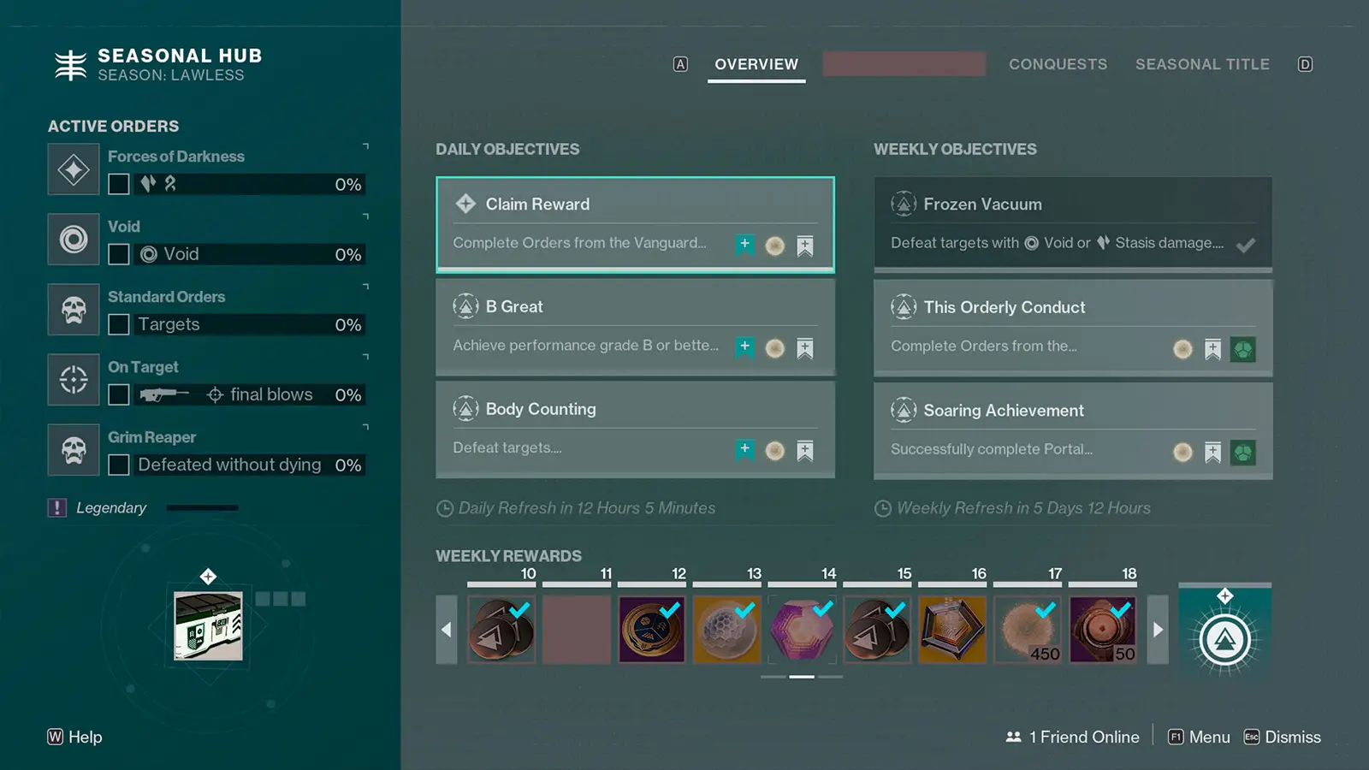Click the Frozen Vacuum objective icon
Viewport: 1369px width, 770px height.
point(904,204)
